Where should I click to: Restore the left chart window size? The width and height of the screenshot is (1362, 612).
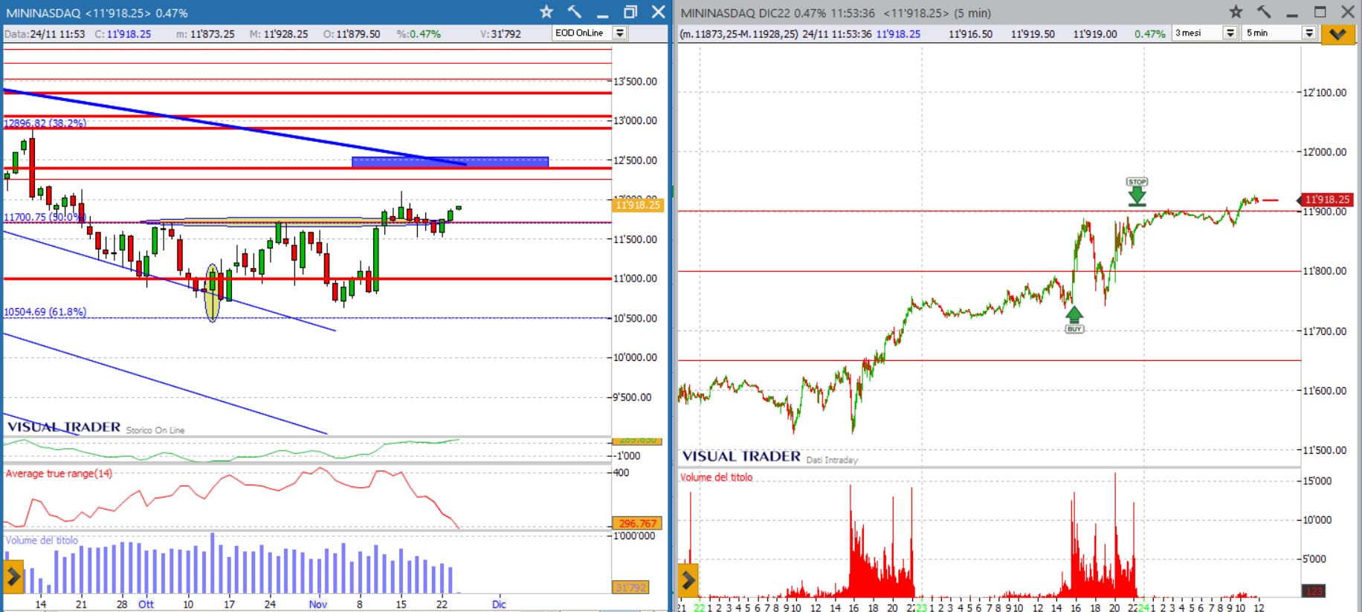630,12
